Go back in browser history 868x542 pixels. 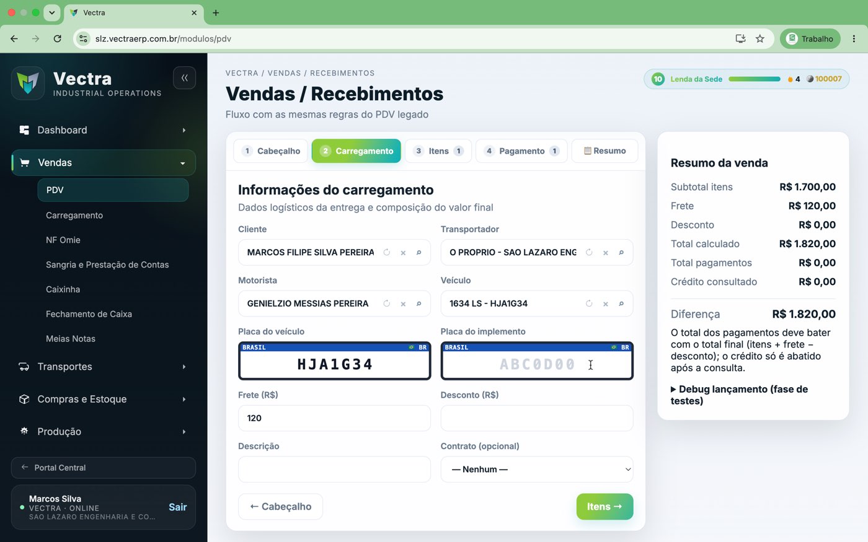coord(14,38)
